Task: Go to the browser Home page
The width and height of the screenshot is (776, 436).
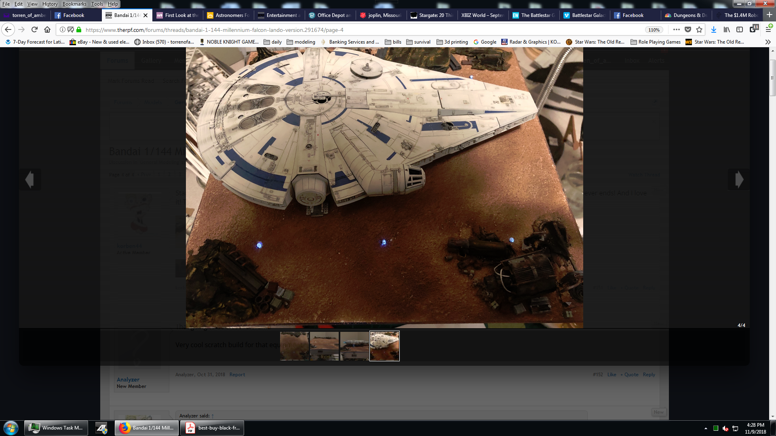Action: click(x=47, y=30)
